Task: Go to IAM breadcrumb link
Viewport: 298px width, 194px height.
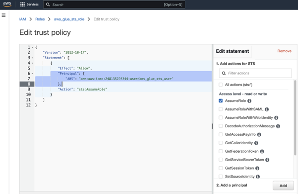Action: tap(23, 19)
